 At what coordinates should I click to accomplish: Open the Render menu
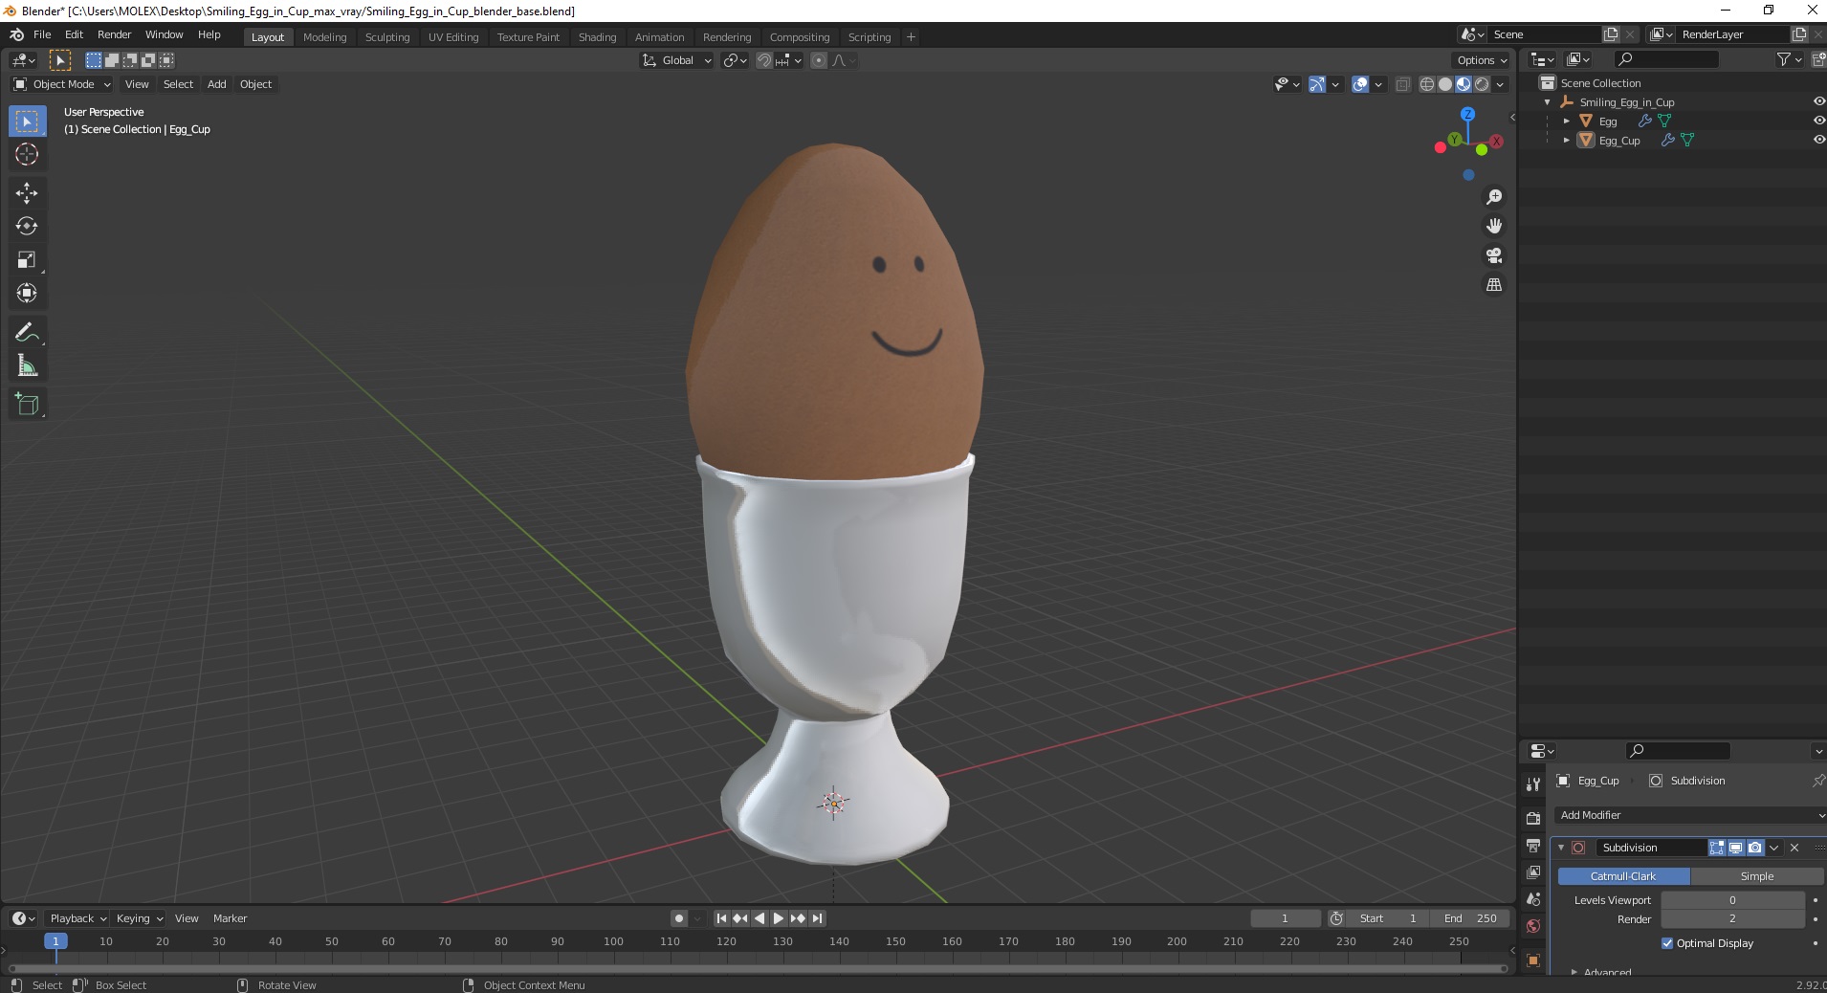[114, 34]
